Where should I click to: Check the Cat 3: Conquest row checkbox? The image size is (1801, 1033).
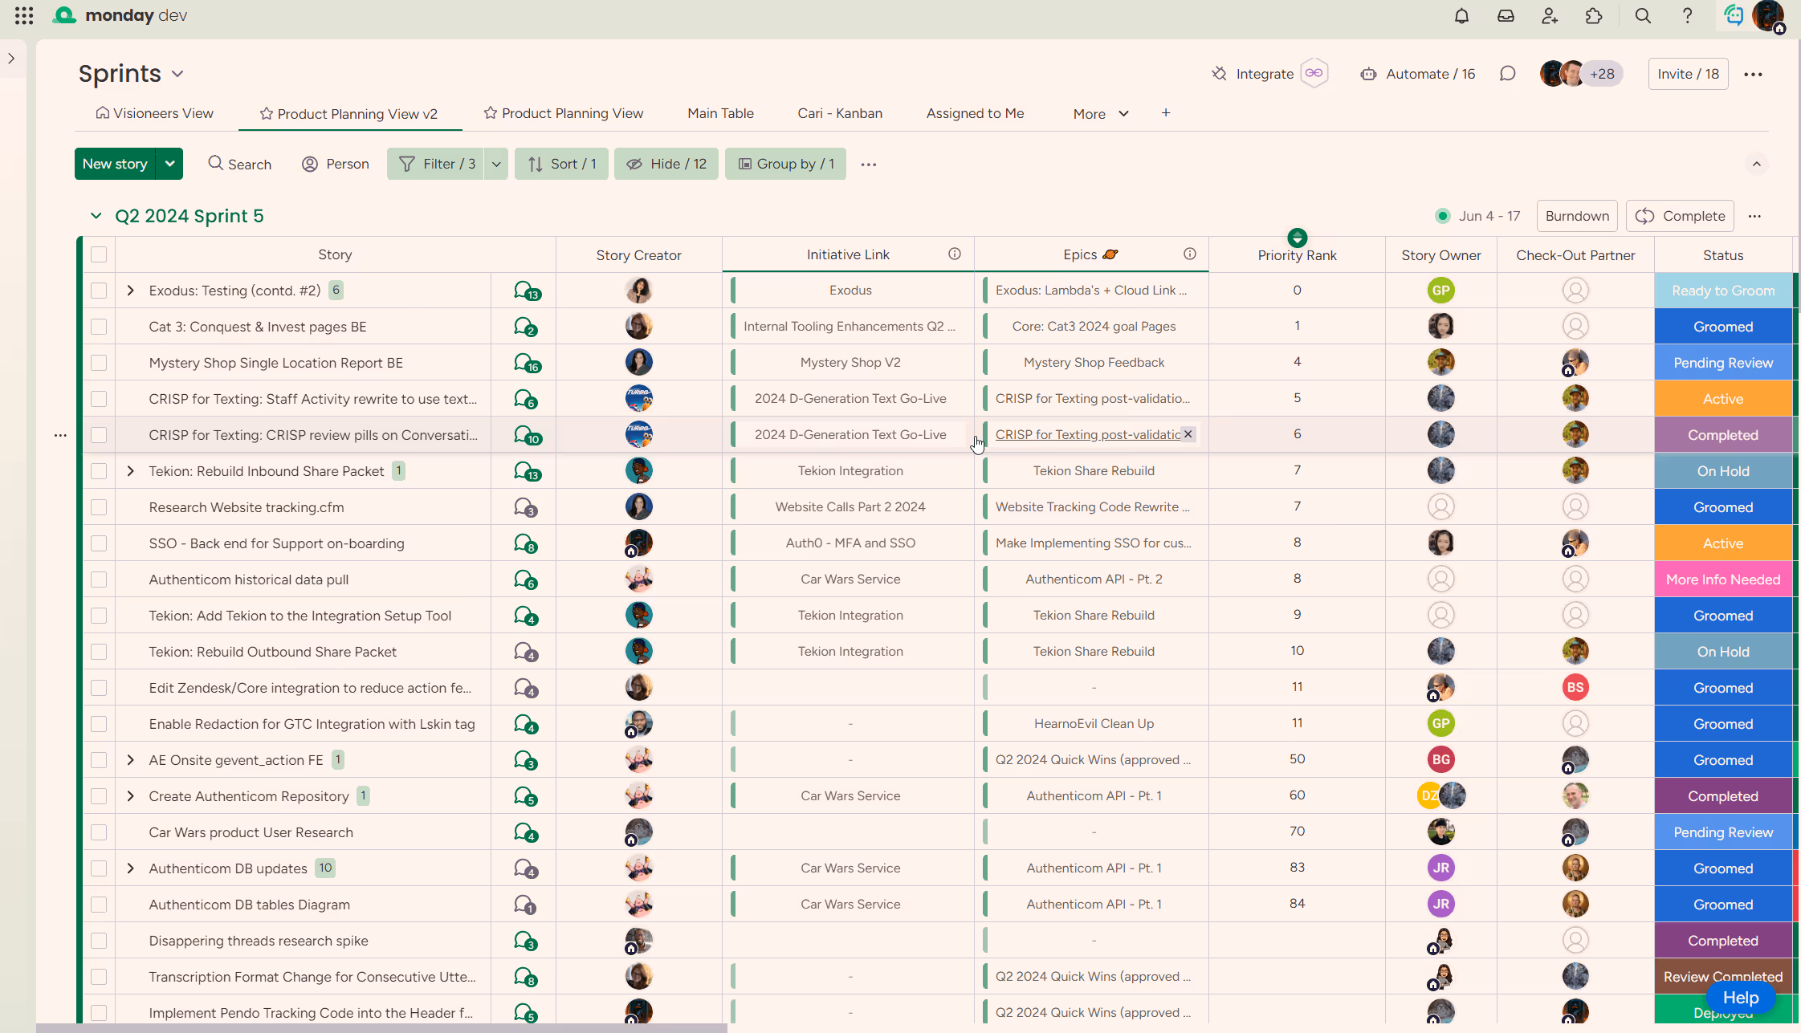click(x=99, y=327)
